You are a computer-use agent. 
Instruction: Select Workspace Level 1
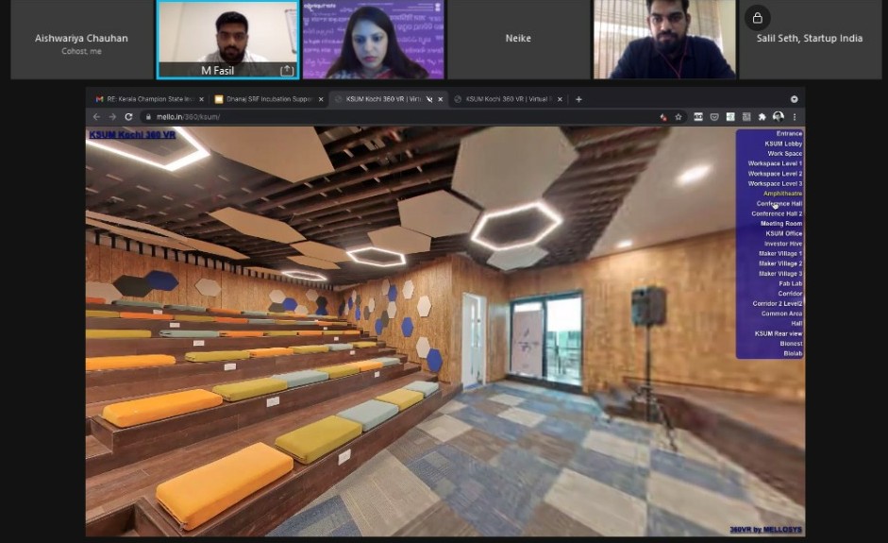[775, 163]
